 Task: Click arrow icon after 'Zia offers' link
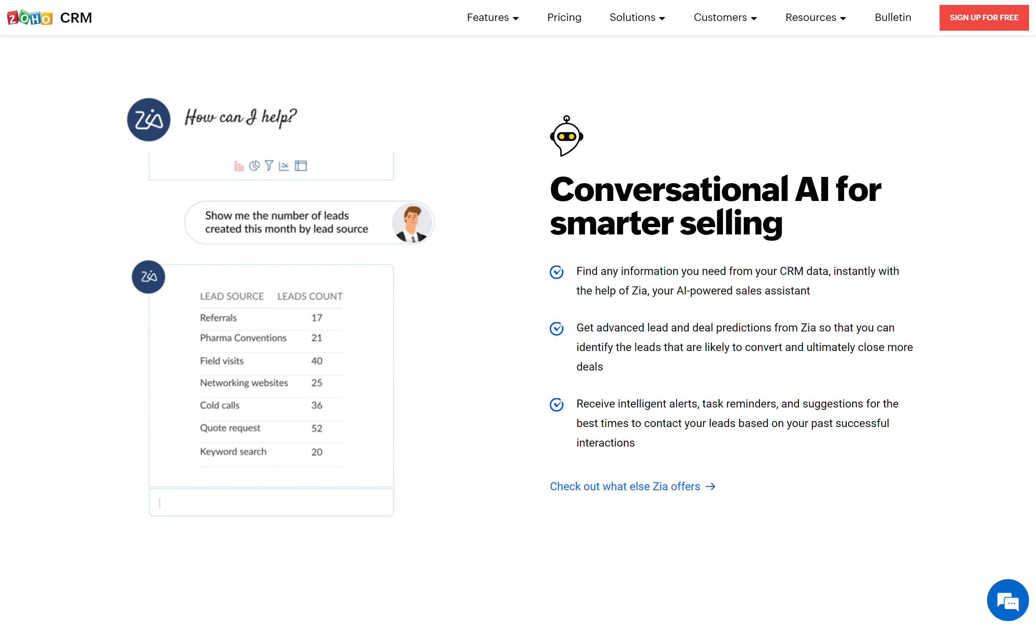710,486
